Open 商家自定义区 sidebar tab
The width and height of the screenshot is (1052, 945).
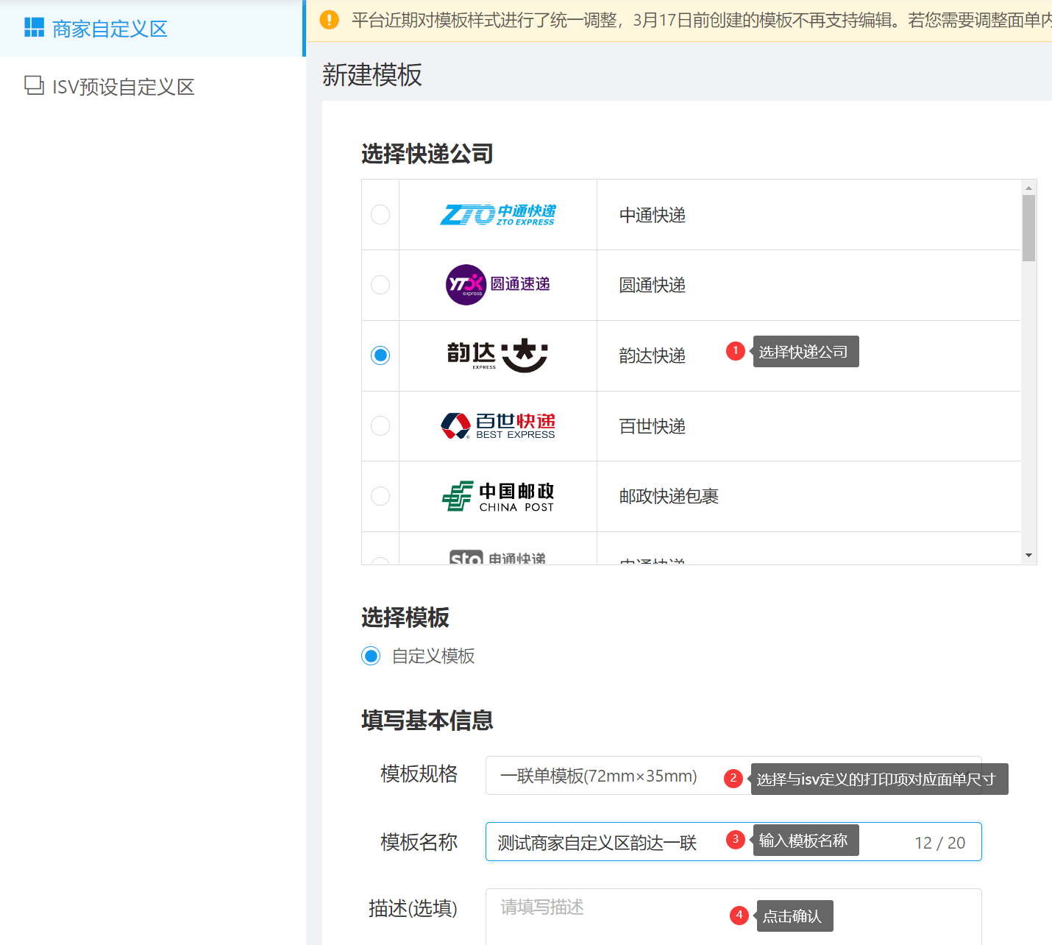[152, 28]
